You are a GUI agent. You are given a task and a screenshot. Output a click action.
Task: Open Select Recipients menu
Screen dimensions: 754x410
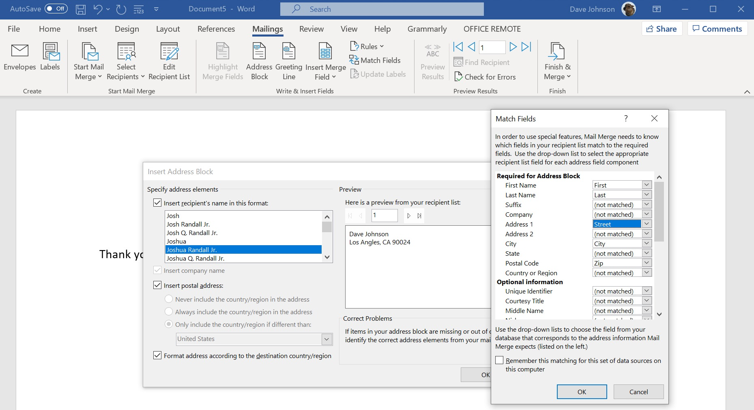click(126, 62)
